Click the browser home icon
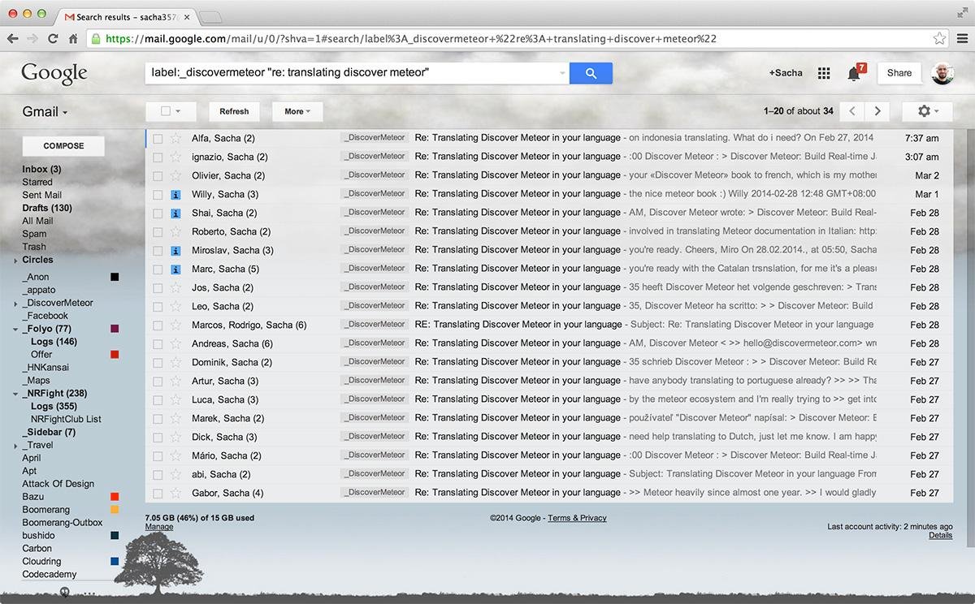This screenshot has width=975, height=604. 73,38
